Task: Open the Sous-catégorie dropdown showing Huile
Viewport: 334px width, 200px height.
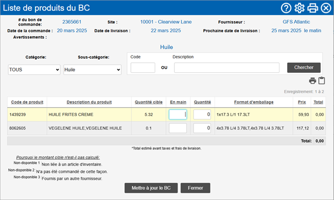Action: pyautogui.click(x=92, y=69)
